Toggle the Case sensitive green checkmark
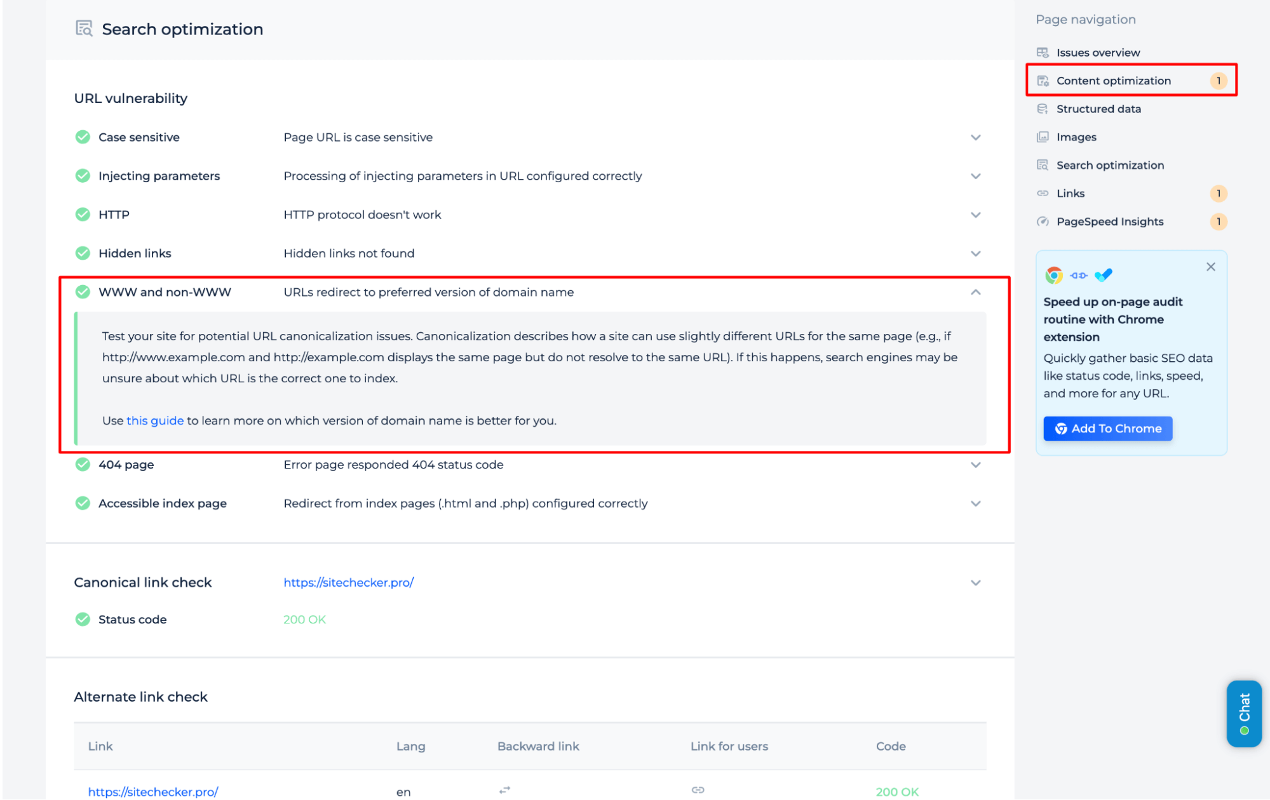The width and height of the screenshot is (1270, 800). click(81, 137)
